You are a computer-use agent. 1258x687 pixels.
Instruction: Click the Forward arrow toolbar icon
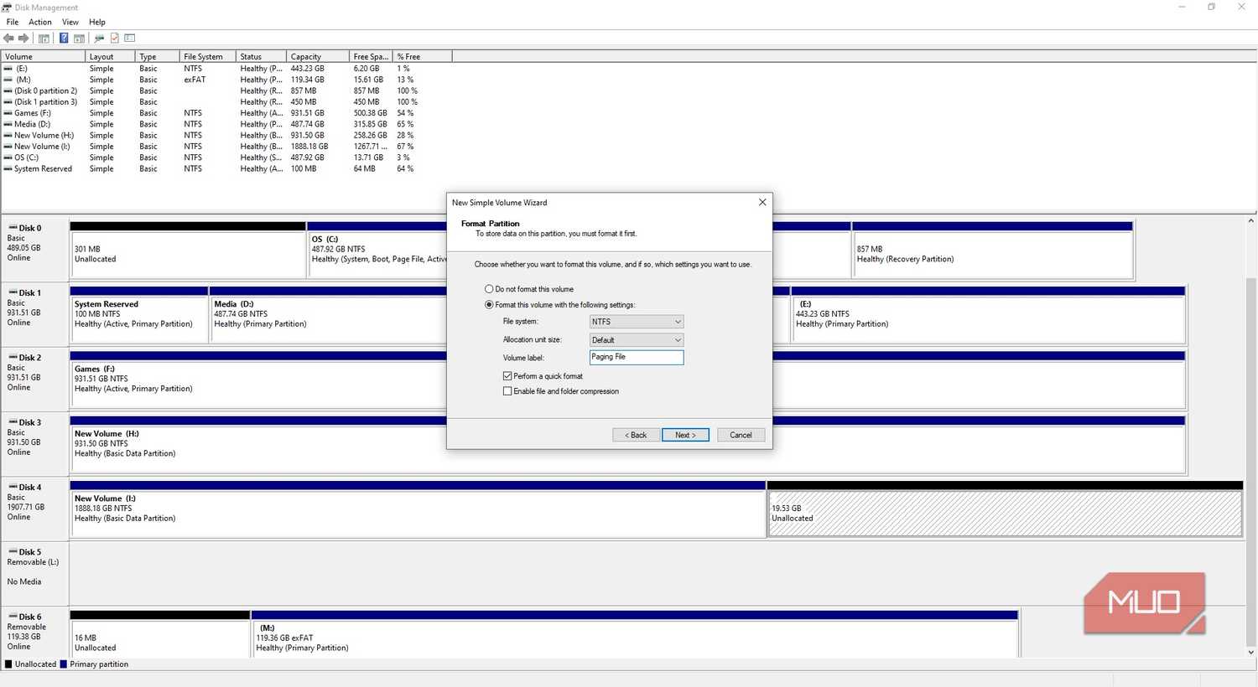pyautogui.click(x=23, y=39)
